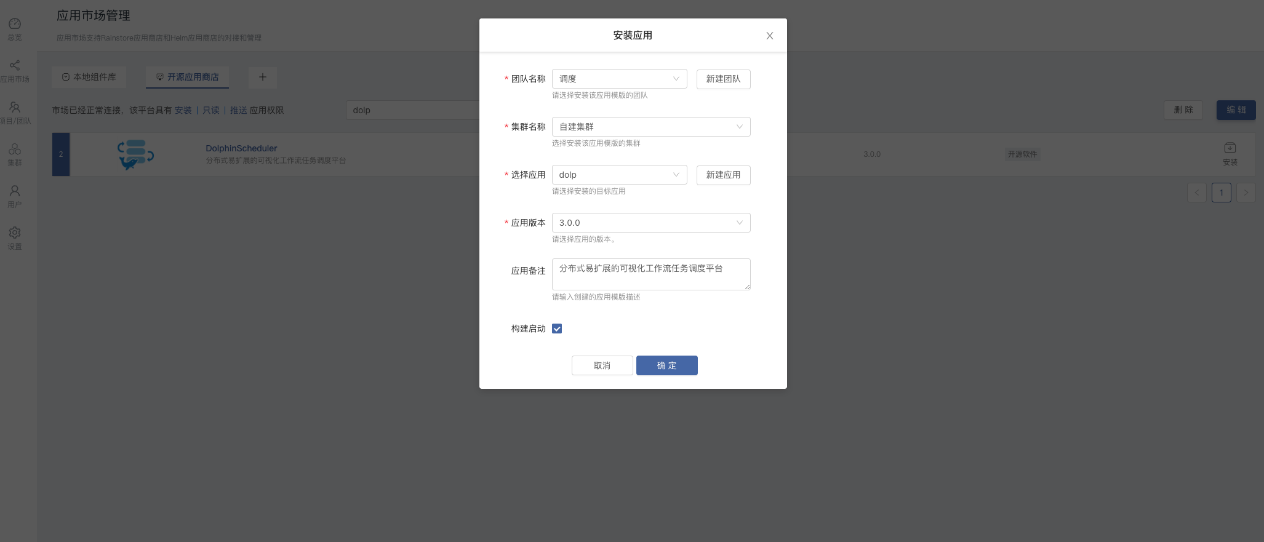This screenshot has width=1264, height=542.
Task: Open the 项目/团队 sidebar icon
Action: click(x=15, y=108)
